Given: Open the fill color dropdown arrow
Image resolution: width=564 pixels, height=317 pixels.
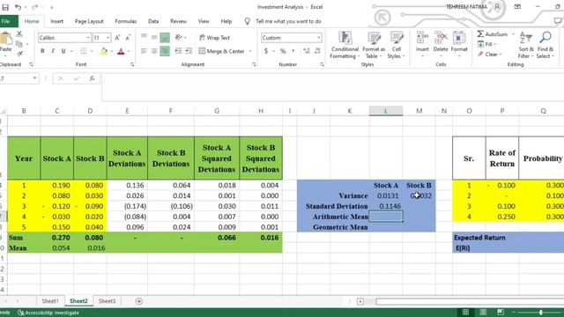Looking at the screenshot, I should click(x=112, y=51).
